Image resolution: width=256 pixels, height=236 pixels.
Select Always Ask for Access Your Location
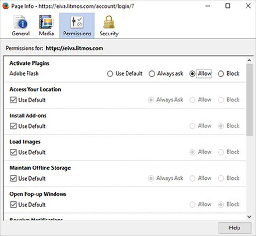coord(151,100)
